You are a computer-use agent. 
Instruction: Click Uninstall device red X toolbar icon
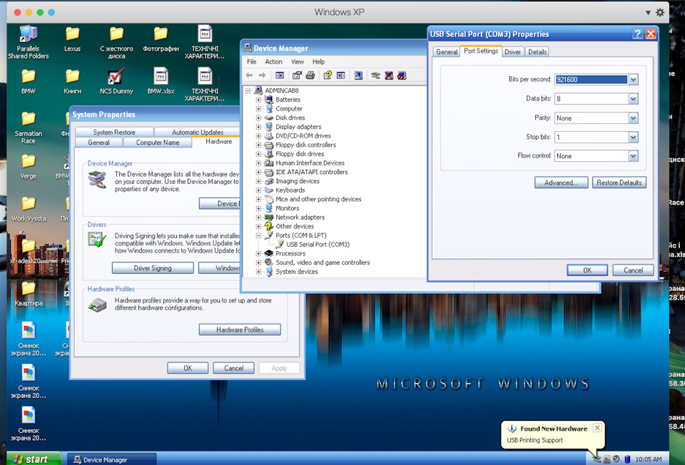pos(389,76)
